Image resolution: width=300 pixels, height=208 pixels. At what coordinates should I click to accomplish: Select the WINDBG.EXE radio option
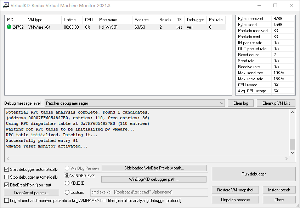pos(67,176)
